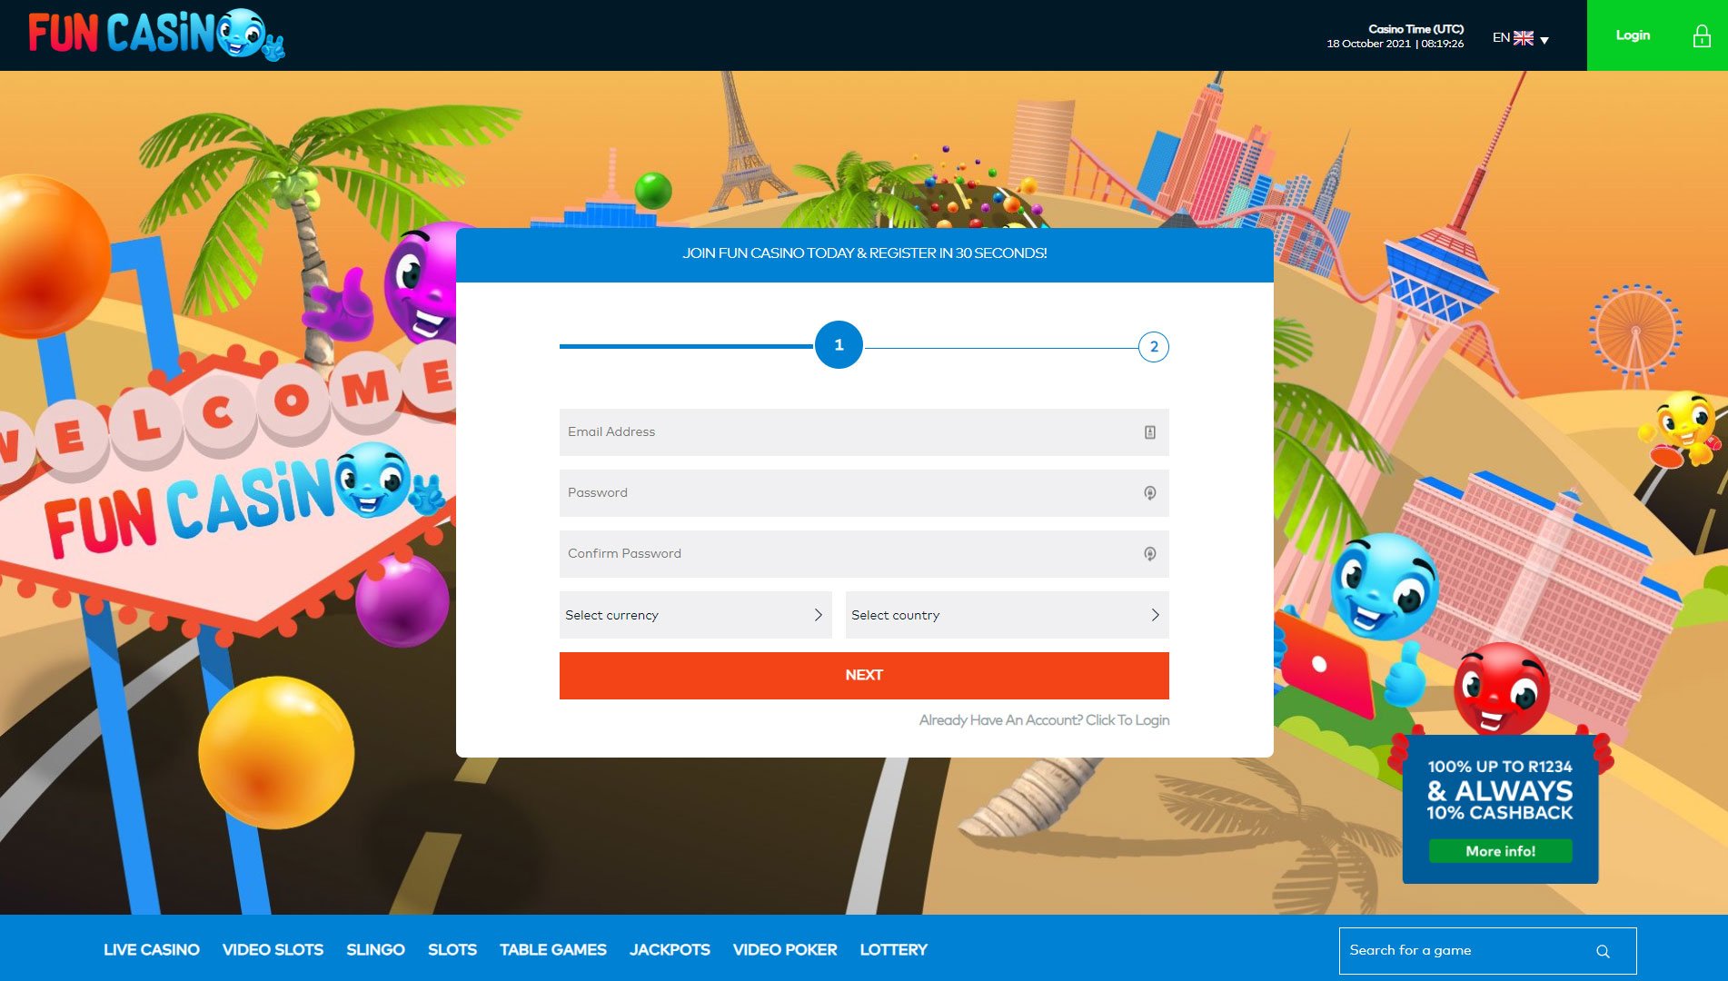Click the EN language label
The height and width of the screenshot is (981, 1728).
coord(1501,38)
